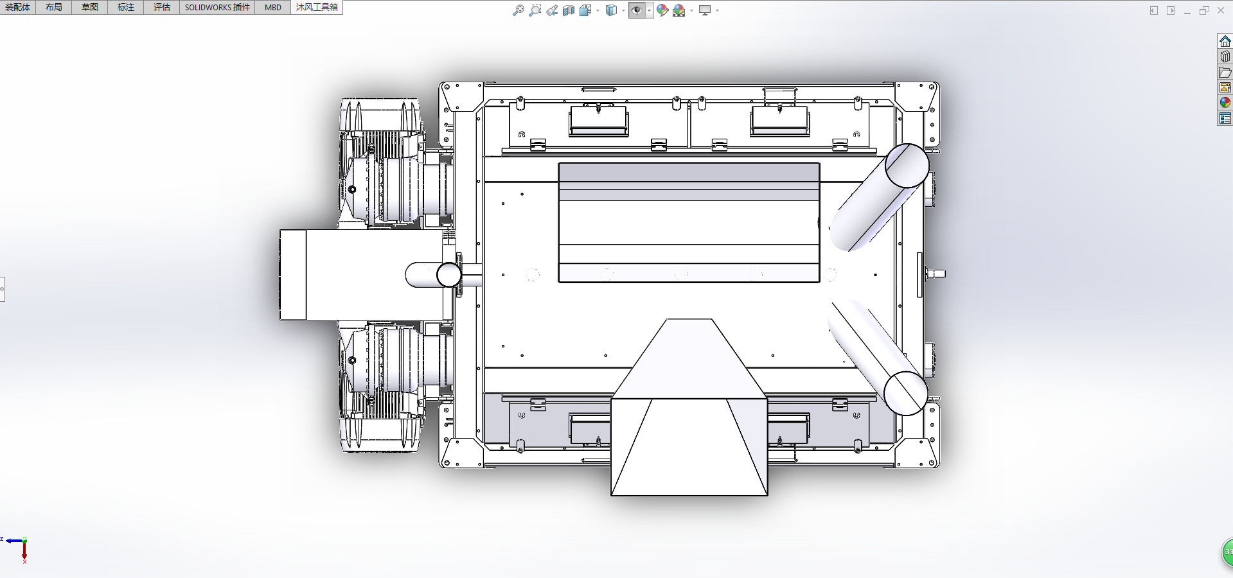This screenshot has width=1233, height=578.
Task: Restore the Previous View
Action: click(552, 10)
